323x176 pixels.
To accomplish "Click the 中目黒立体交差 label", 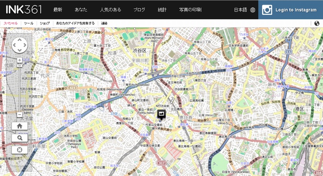I will [150, 146].
